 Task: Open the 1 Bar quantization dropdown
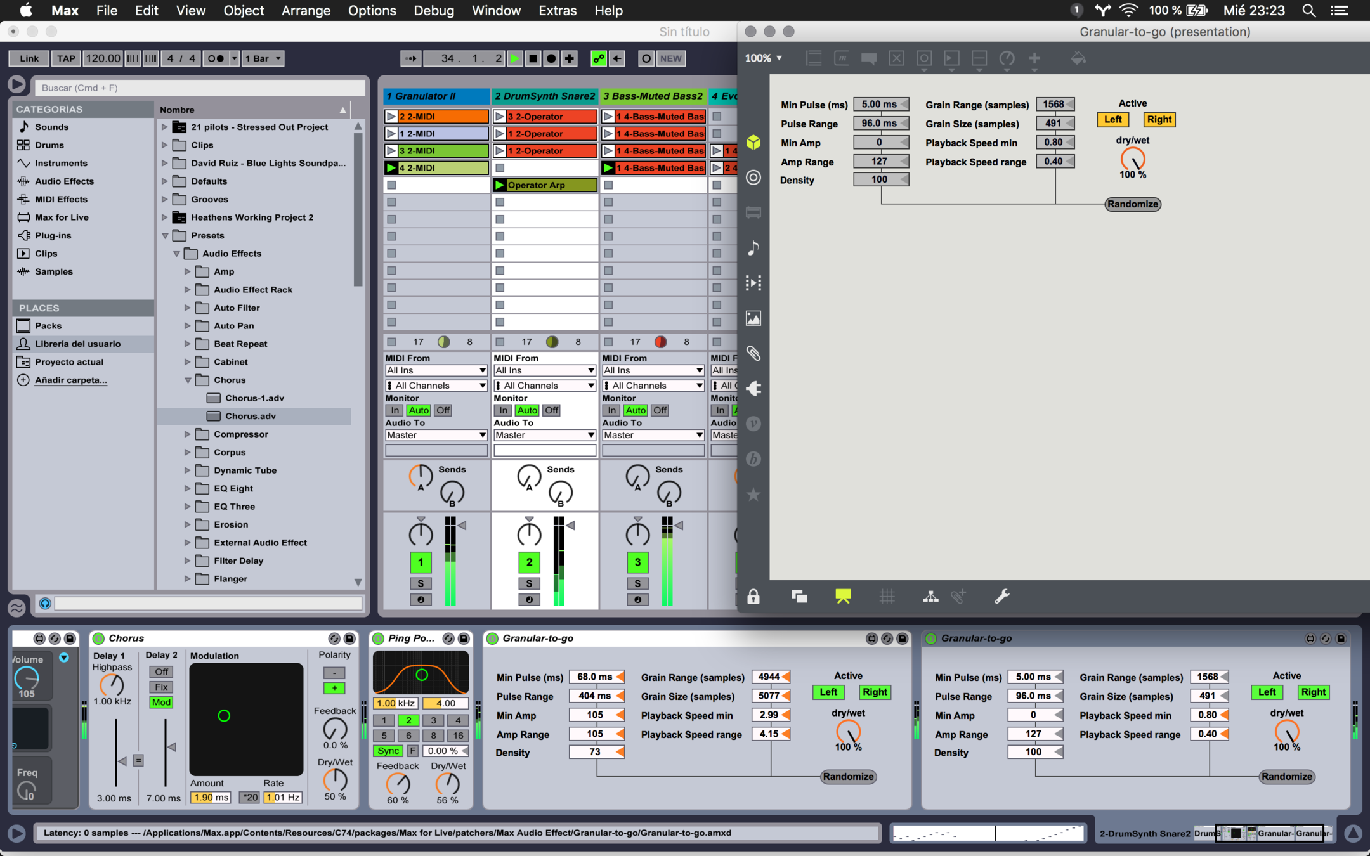pyautogui.click(x=263, y=58)
